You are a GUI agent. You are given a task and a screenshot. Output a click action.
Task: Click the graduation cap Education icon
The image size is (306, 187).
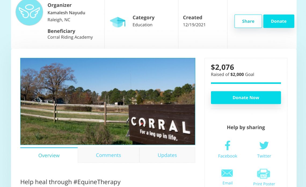(118, 22)
